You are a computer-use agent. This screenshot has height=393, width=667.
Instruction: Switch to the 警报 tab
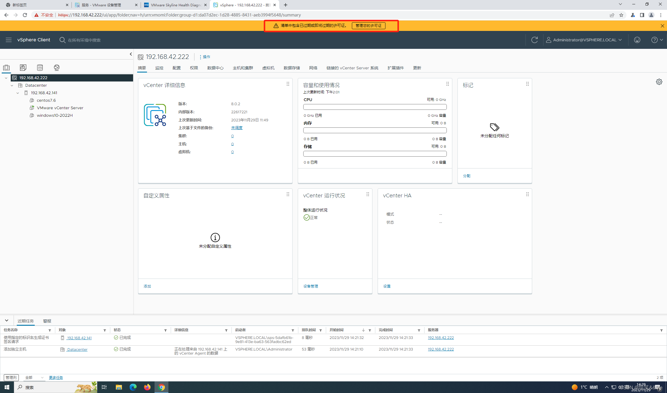click(x=47, y=321)
